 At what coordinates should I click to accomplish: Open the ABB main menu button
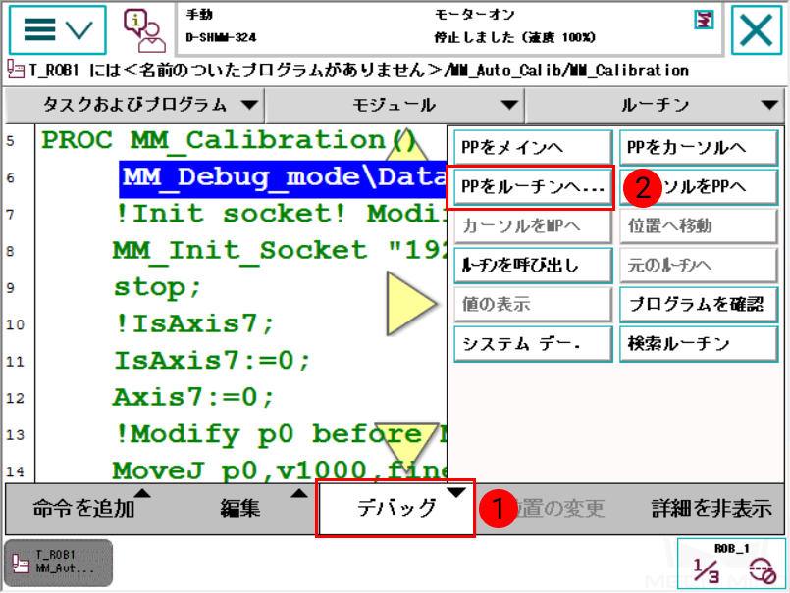58,29
